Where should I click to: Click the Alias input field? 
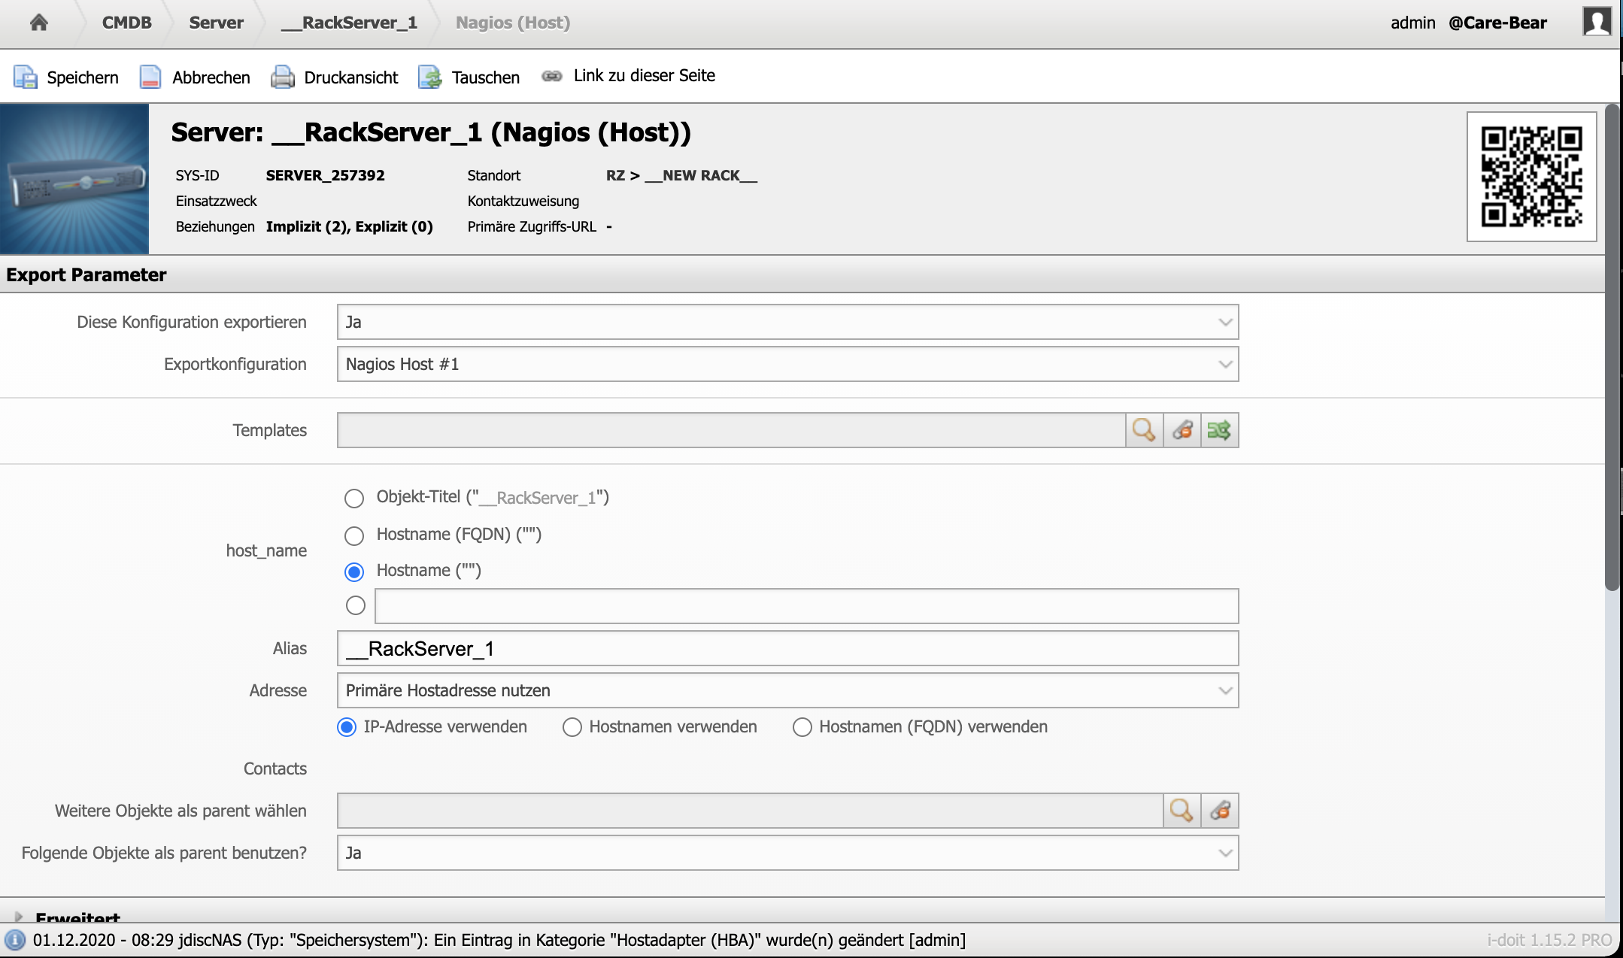tap(787, 648)
